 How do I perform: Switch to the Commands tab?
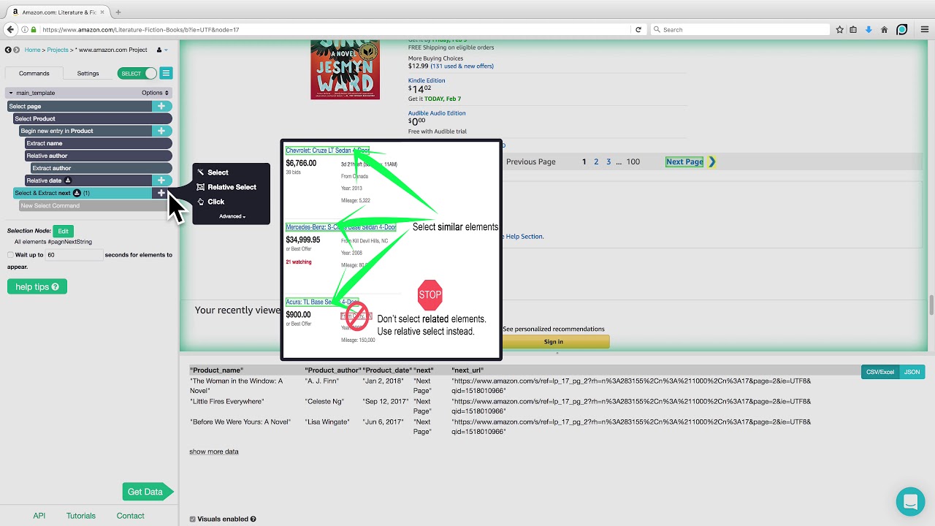[x=34, y=73]
